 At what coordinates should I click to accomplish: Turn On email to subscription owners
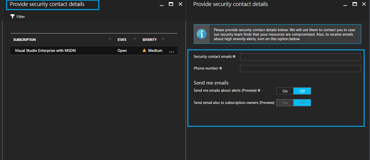tap(285, 103)
